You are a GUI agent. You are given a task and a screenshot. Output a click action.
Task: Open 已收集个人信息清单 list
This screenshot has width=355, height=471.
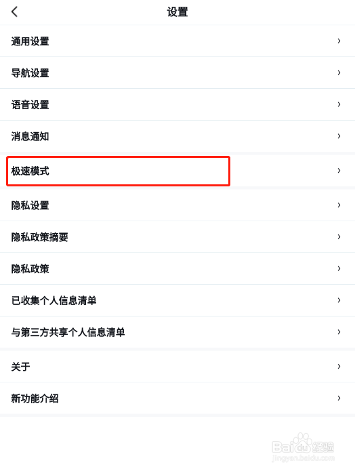(177, 300)
